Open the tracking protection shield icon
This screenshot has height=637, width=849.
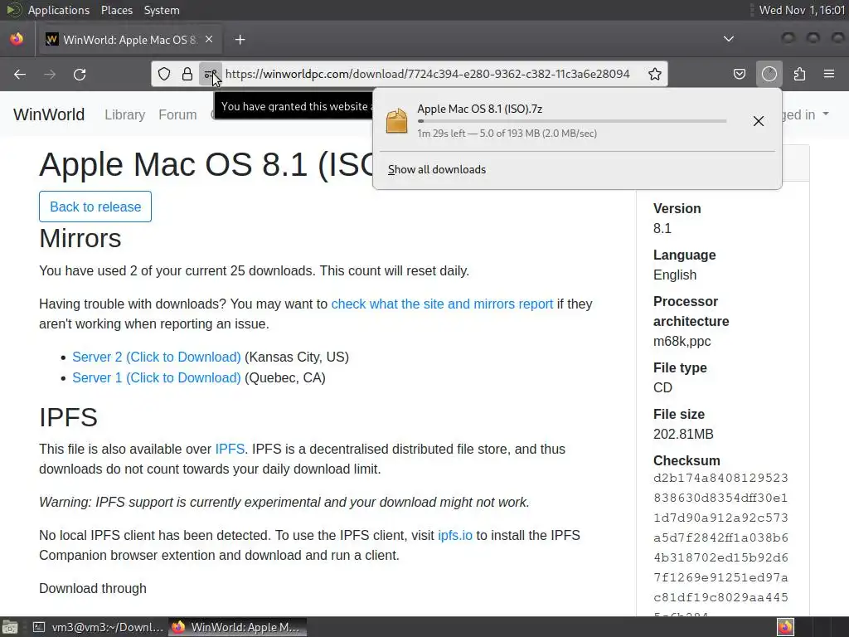(164, 74)
